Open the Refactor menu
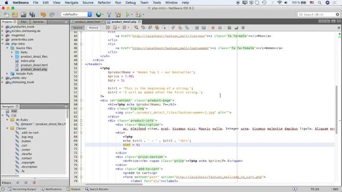342x192 pixels. pos(104,3)
